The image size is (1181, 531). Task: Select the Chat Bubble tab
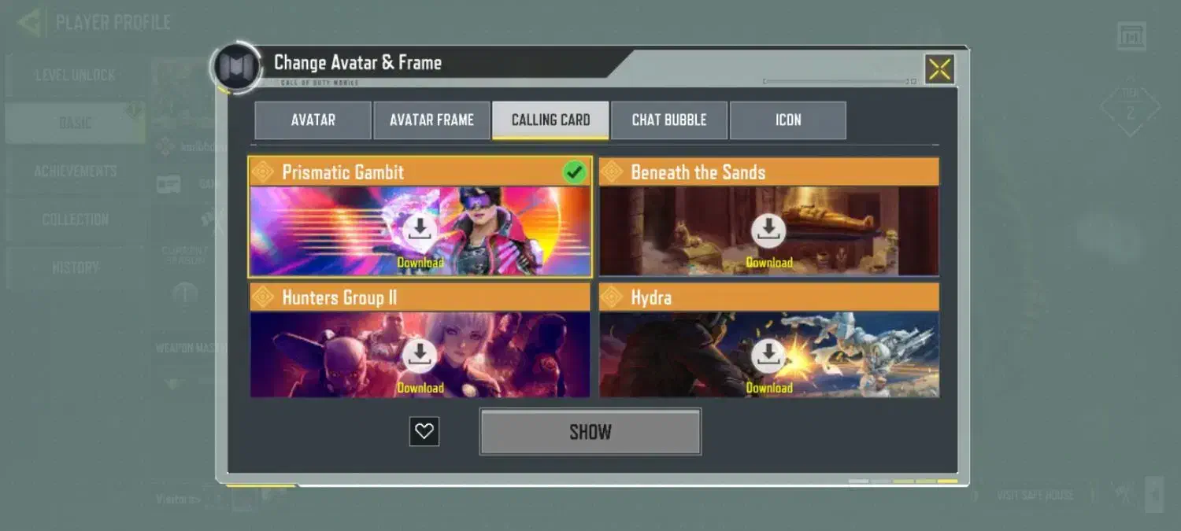click(669, 120)
